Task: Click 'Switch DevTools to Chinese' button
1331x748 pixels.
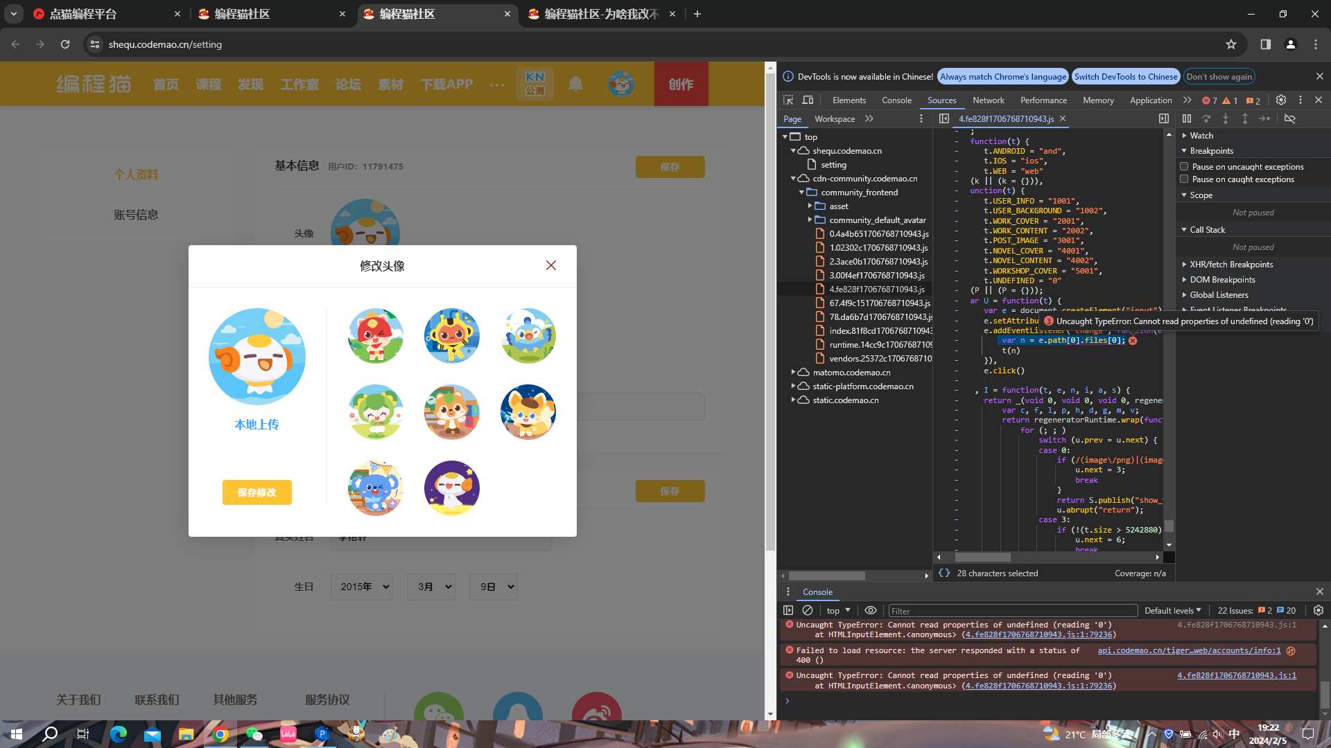Action: [x=1126, y=77]
